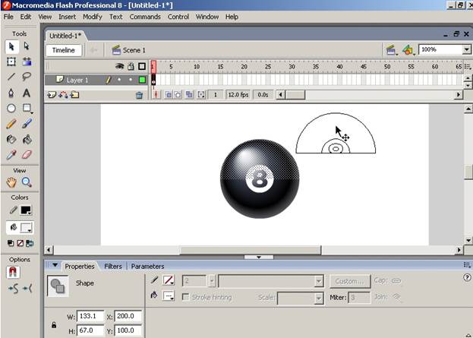Viewport: 473px width, 338px height.
Task: Click Insert Layer Folder icon
Action: (x=74, y=95)
